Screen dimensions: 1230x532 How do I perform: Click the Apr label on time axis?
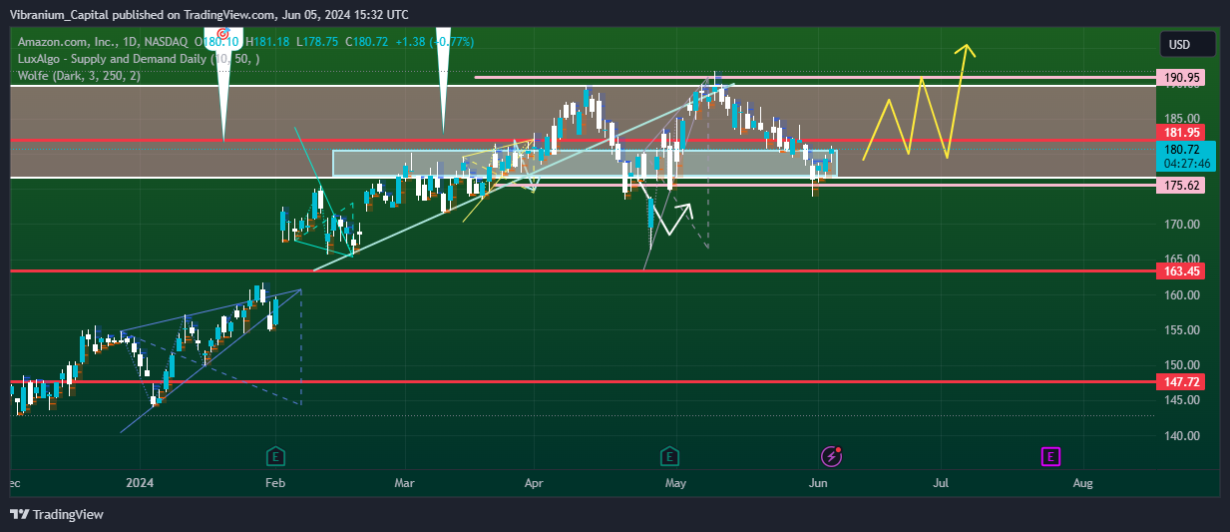pyautogui.click(x=536, y=483)
